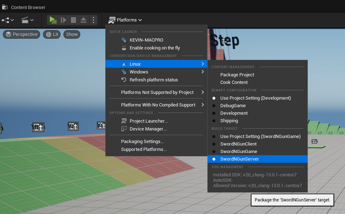This screenshot has height=214, width=345.
Task: Click the Perspective cube icon
Action: pyautogui.click(x=8, y=34)
